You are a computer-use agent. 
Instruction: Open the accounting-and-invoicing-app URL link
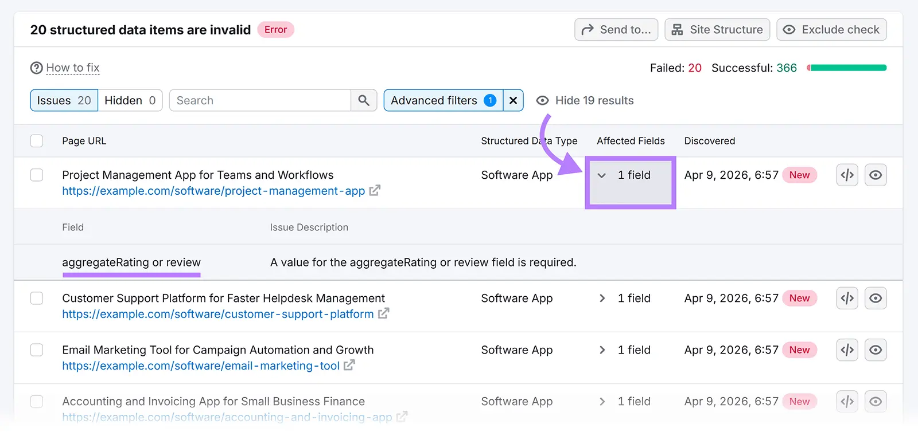pyautogui.click(x=227, y=417)
